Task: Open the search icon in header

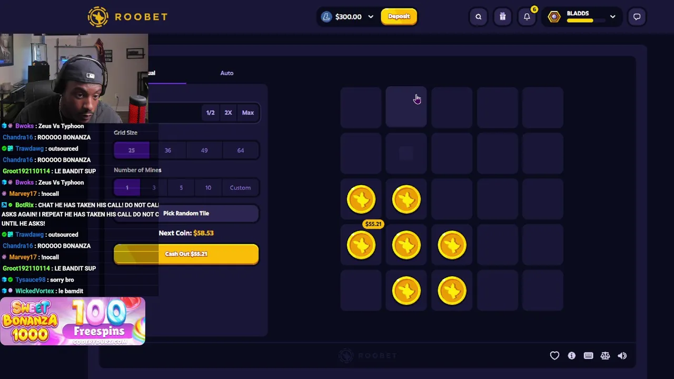Action: click(x=478, y=17)
